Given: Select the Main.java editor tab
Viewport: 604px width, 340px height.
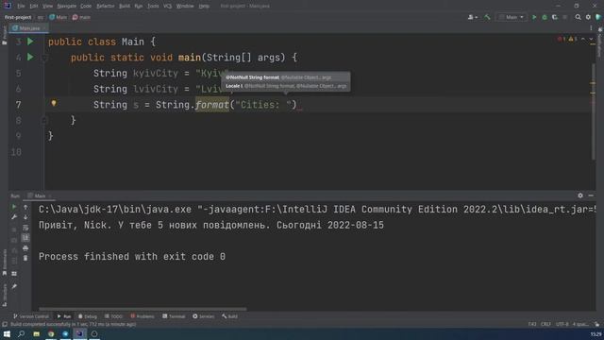Looking at the screenshot, I should pyautogui.click(x=28, y=28).
